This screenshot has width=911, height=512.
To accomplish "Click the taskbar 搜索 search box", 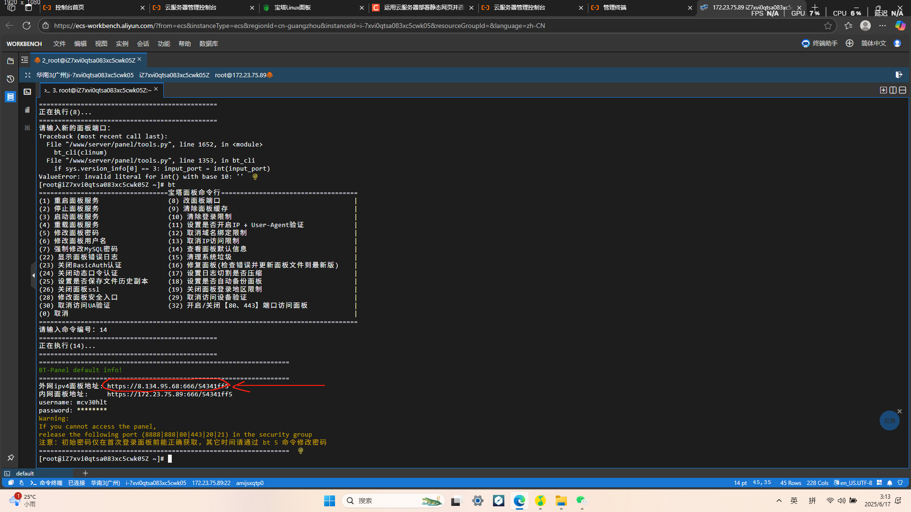I will click(392, 501).
